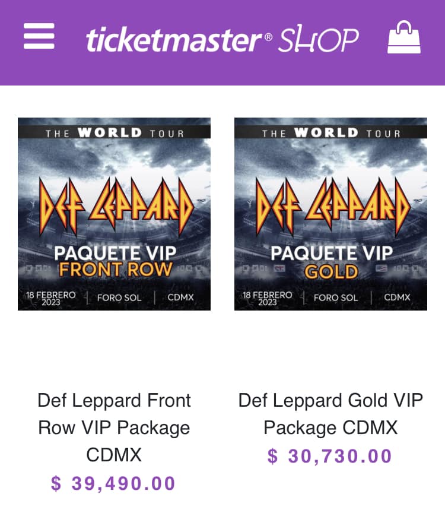Click Def Leppard logo on Gold image
The width and height of the screenshot is (445, 516).
click(331, 206)
